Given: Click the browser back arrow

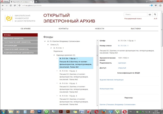Looking at the screenshot, I should coord(3,5).
